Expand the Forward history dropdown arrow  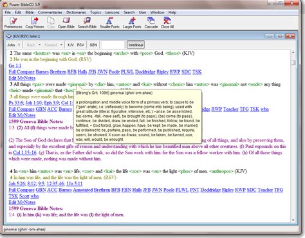coord(61,45)
